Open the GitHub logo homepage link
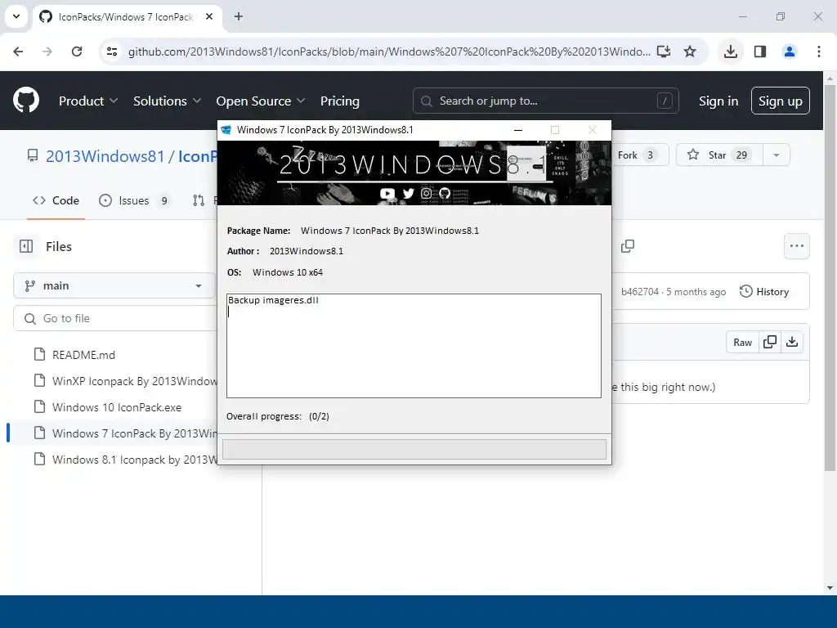This screenshot has height=628, width=837. point(26,101)
